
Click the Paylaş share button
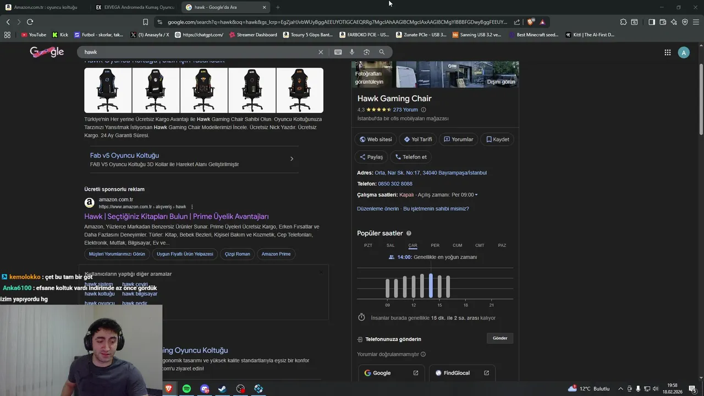371,157
